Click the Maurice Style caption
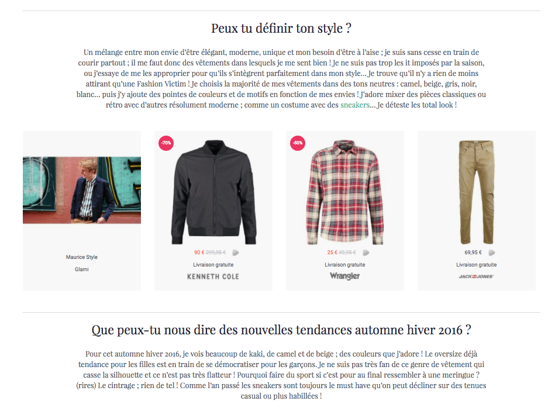 point(82,257)
